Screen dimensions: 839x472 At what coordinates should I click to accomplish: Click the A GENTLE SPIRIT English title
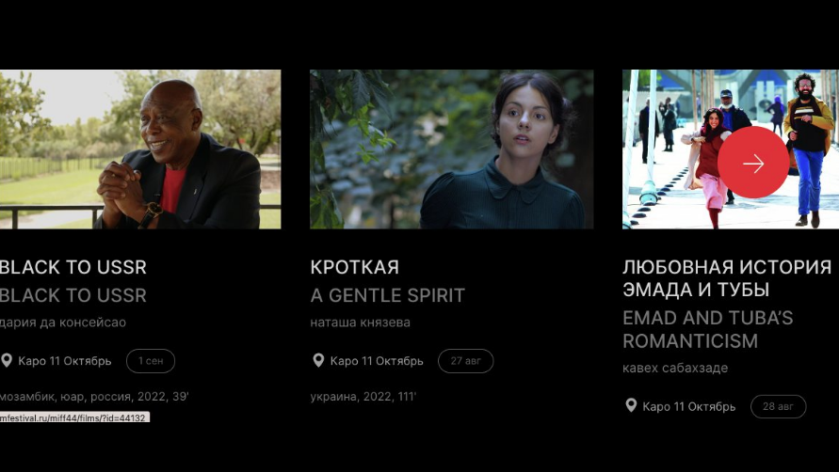click(x=388, y=295)
